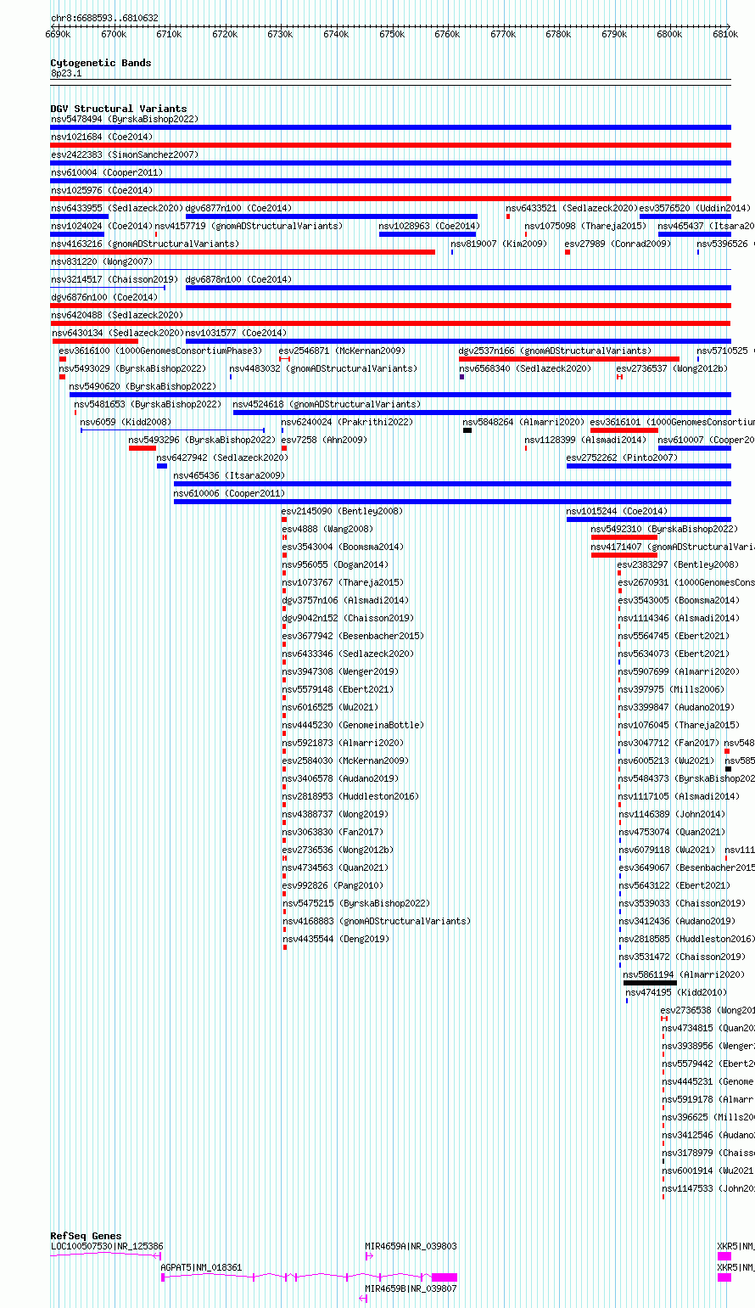
Task: Click the nsv1025976 (Coe2014) label
Action: tap(102, 190)
